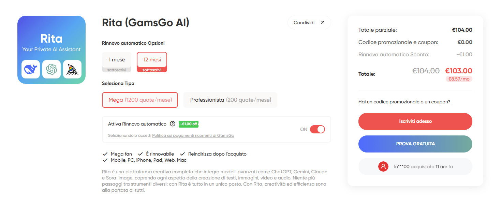
Task: Open the Condividi share button
Action: click(x=309, y=23)
